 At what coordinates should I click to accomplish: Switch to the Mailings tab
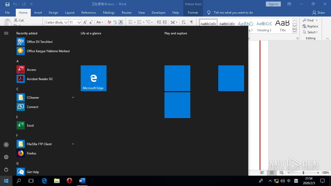[109, 13]
